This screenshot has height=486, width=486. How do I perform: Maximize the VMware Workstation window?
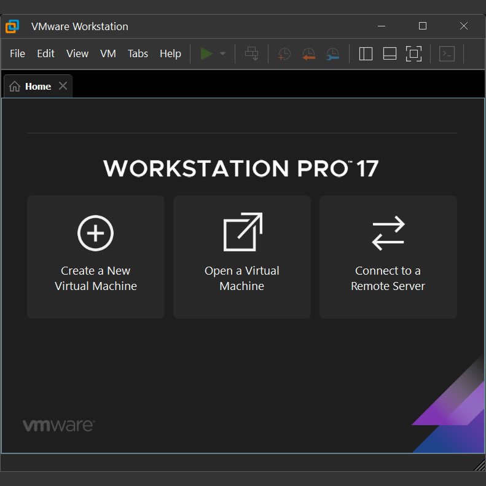click(423, 26)
